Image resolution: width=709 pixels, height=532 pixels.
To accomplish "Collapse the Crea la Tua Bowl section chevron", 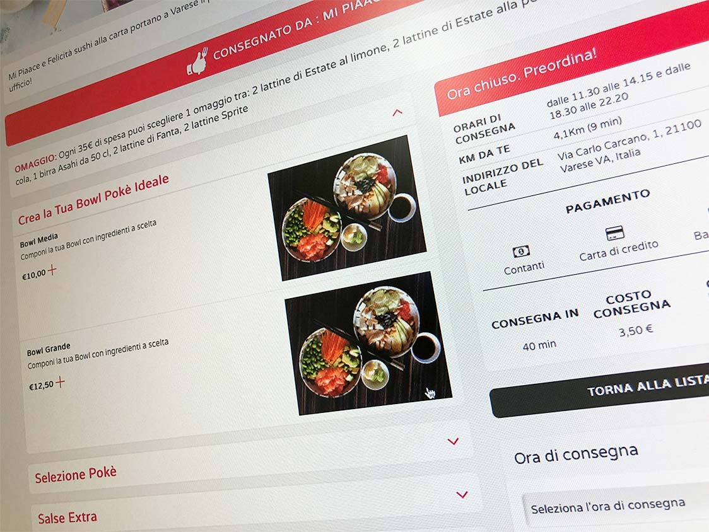I will 397,113.
